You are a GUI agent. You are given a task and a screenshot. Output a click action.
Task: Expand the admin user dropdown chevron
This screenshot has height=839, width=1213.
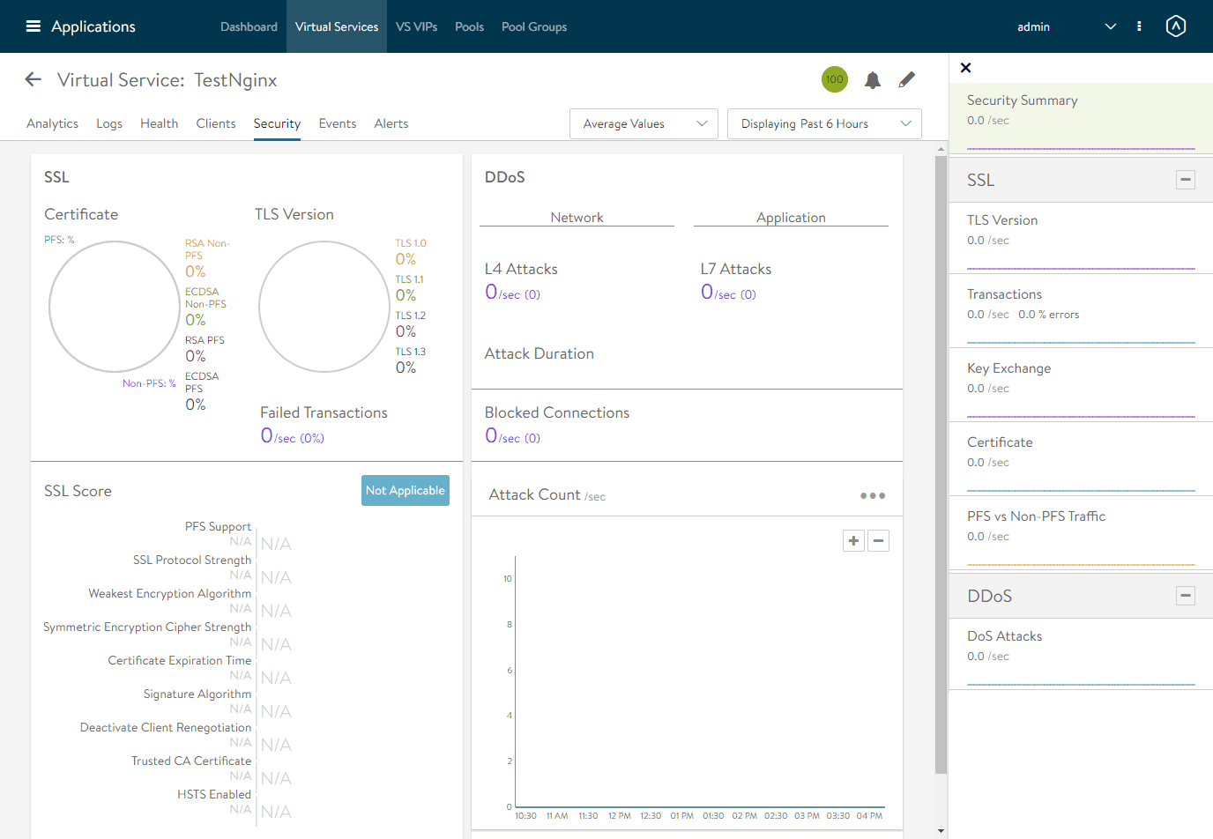click(1110, 26)
